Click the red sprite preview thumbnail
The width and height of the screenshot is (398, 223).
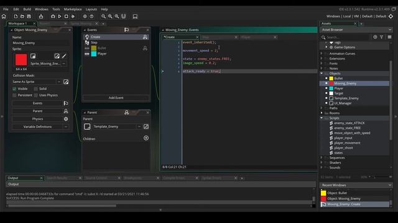21,59
